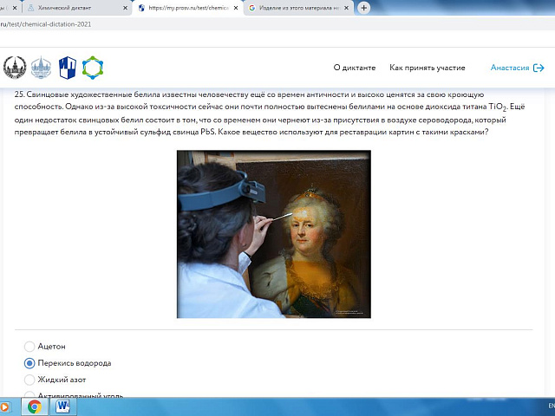Open Google Chrome from the taskbar
Viewport: 555px width, 416px height.
pos(35,406)
